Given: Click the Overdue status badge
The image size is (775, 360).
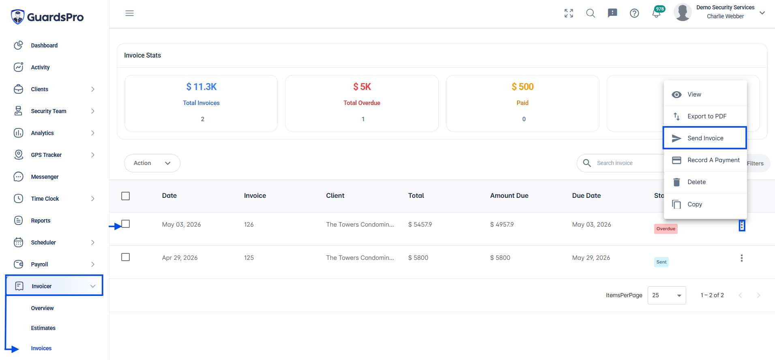Looking at the screenshot, I should 666,229.
